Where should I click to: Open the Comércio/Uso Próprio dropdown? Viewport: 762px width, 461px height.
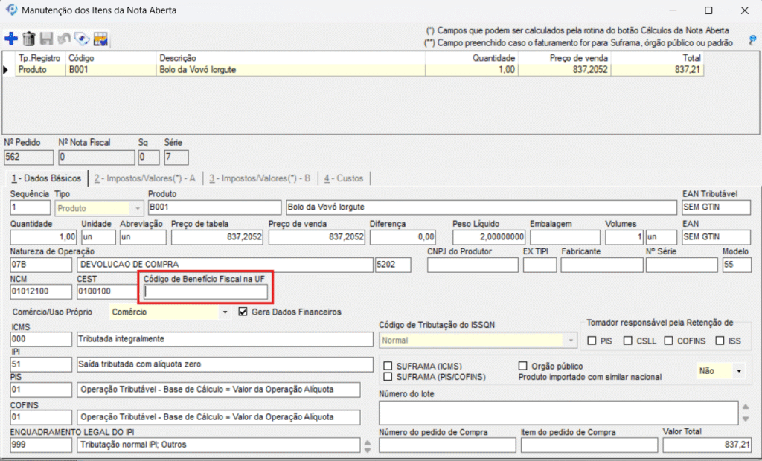pyautogui.click(x=225, y=312)
